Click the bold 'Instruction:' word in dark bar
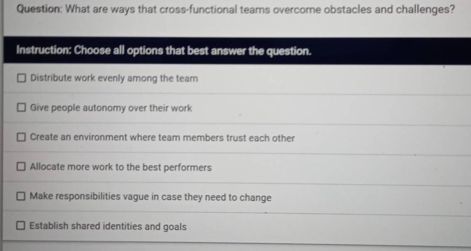Viewport: 471px width, 251px height. coord(44,51)
